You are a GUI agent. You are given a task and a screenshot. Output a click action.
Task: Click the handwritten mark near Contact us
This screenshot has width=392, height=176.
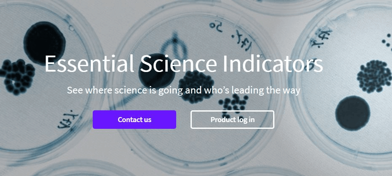pyautogui.click(x=68, y=120)
